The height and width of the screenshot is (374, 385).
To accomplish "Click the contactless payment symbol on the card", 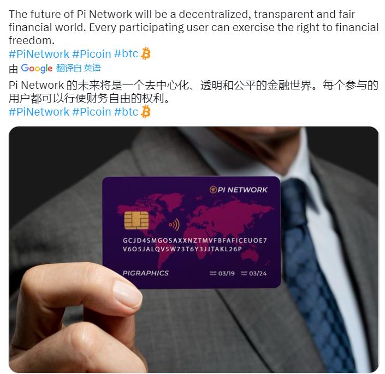I will tap(174, 225).
